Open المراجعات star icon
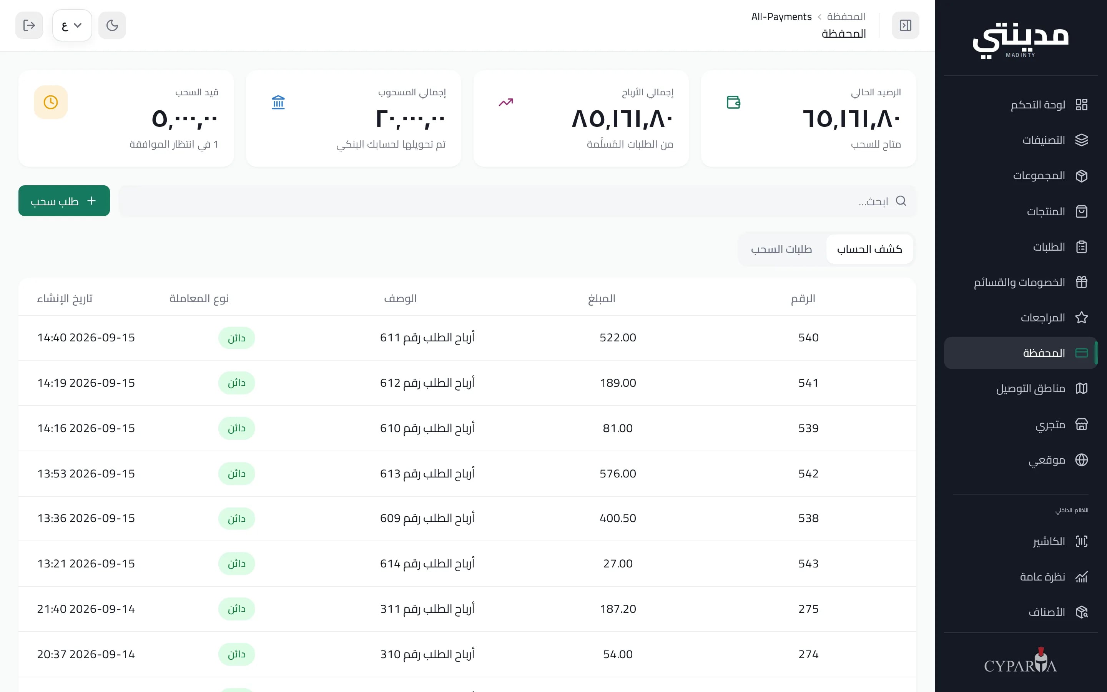The height and width of the screenshot is (692, 1107). (x=1081, y=318)
